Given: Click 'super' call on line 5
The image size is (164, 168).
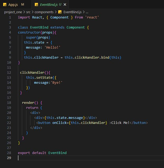Looking at the screenshot, I should point(31,38).
